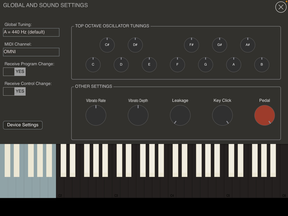
Task: Click the G# oscillator tuning knob
Action: coord(219,45)
